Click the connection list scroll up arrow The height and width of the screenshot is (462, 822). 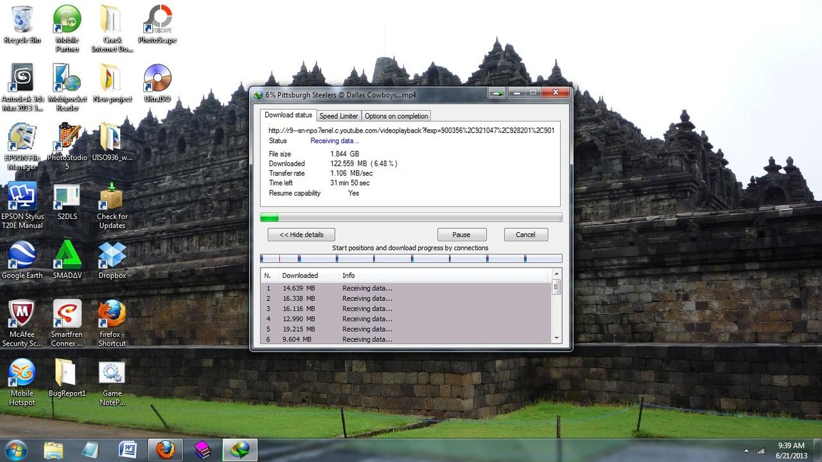coord(556,275)
